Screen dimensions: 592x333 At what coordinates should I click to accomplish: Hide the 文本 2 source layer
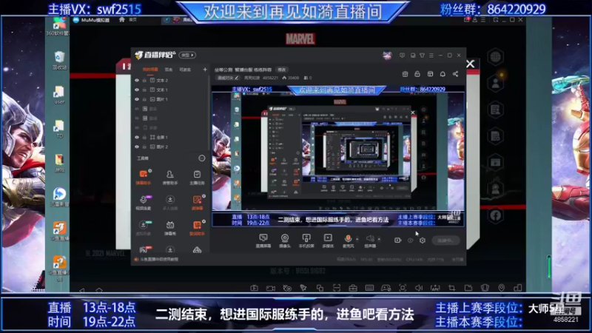[x=137, y=81]
